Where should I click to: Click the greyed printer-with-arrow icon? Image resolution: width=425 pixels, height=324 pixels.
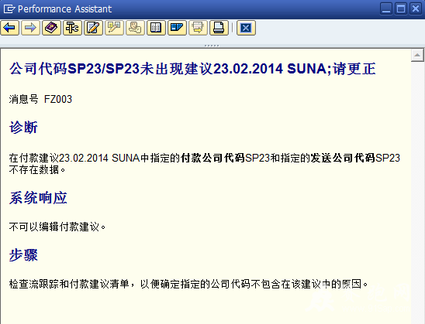[x=198, y=28]
